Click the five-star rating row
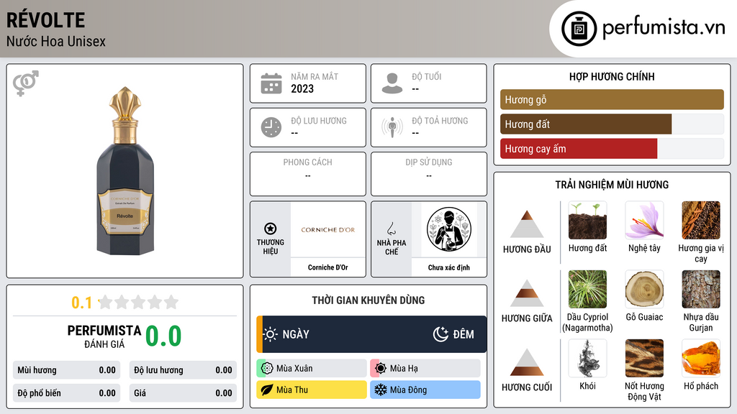Image resolution: width=737 pixels, height=414 pixels. [x=138, y=302]
